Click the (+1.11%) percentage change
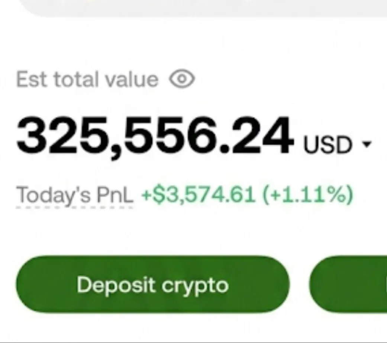The height and width of the screenshot is (343, 387). point(307,195)
